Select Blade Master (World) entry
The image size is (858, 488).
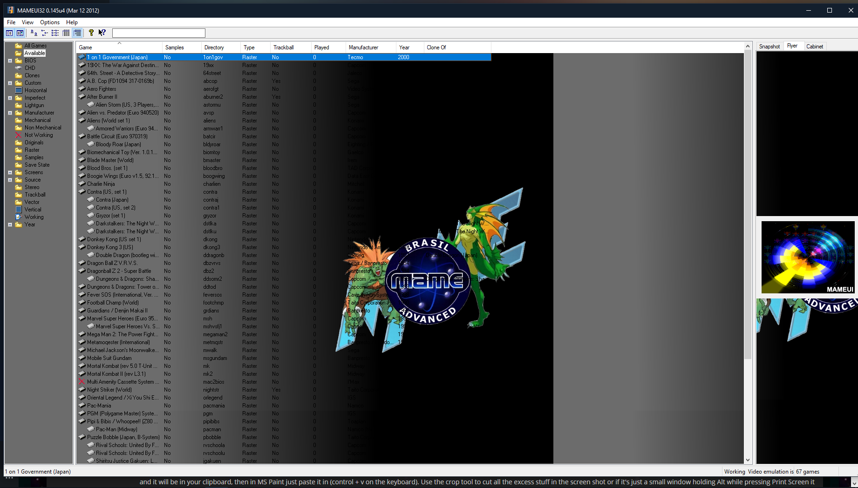(x=110, y=160)
